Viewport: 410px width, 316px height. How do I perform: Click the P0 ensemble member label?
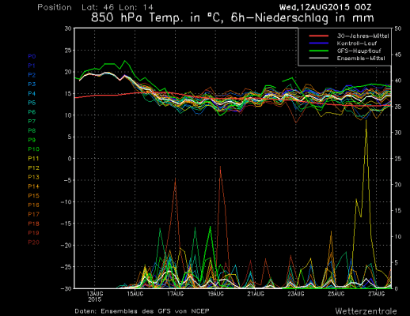(32, 56)
